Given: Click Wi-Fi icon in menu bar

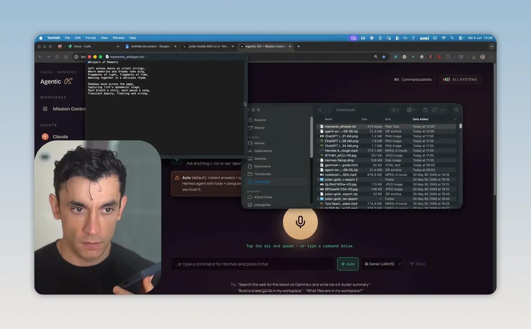Looking at the screenshot, I should tap(443, 38).
